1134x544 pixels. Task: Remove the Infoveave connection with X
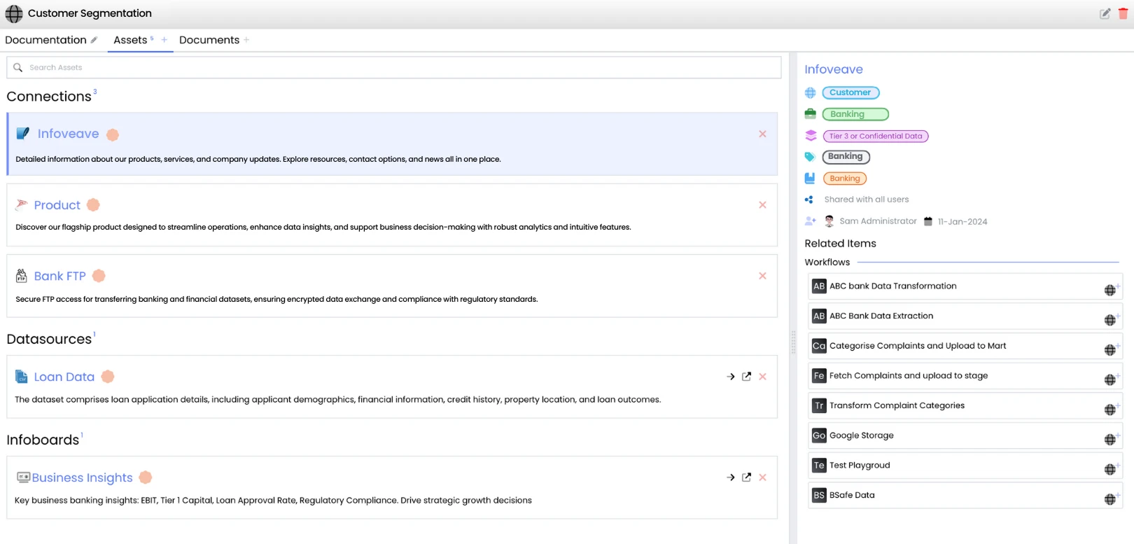coord(762,134)
